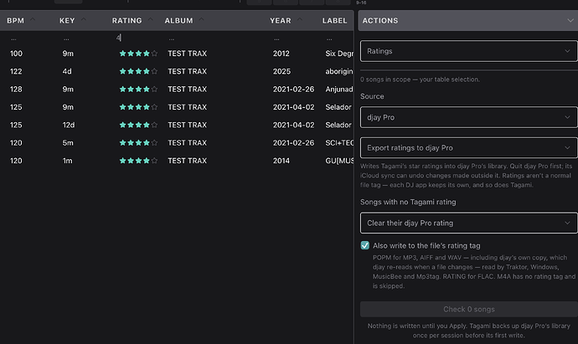Screen dimensions: 578x344
Task: Sort by LABEL column header
Action: point(335,21)
